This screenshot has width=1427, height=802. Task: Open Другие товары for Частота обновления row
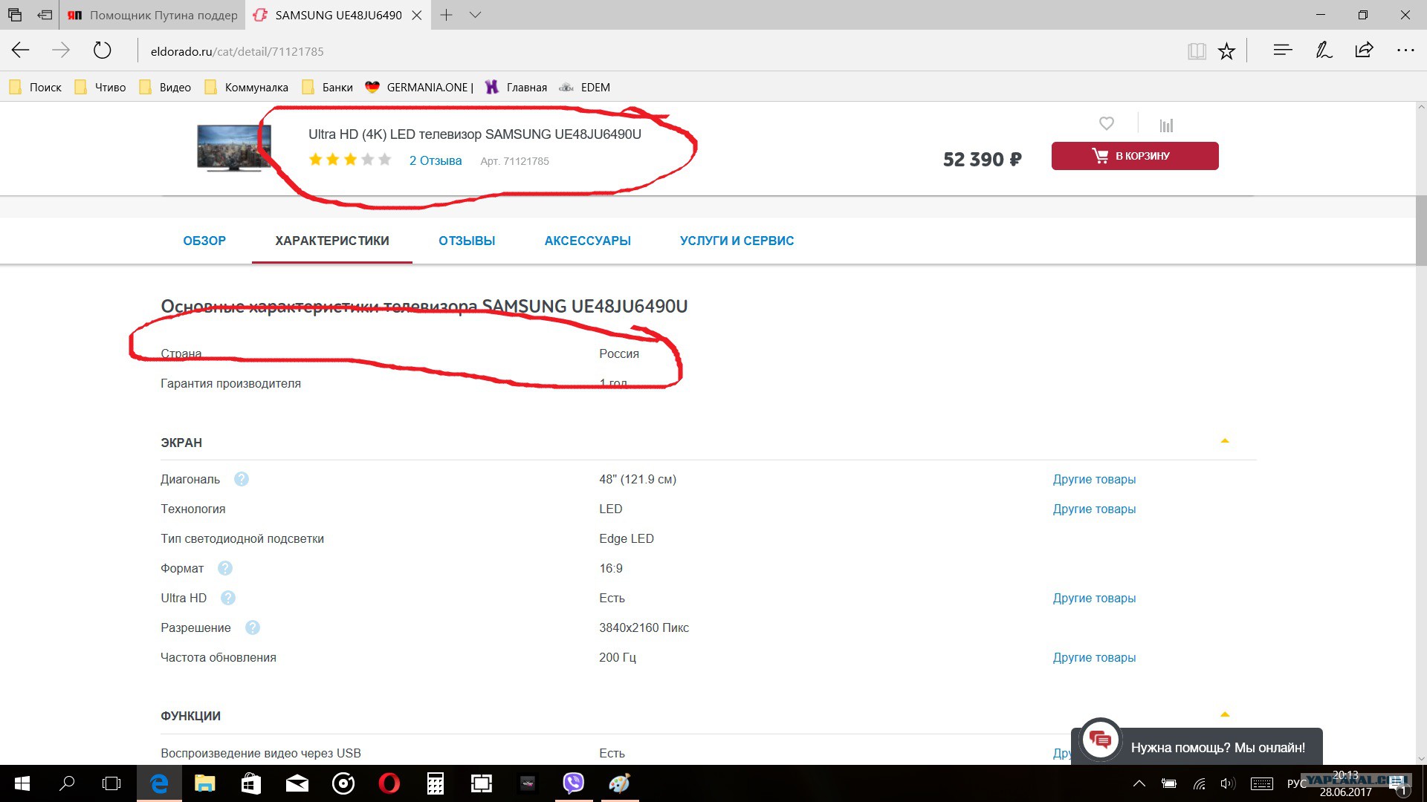point(1094,658)
